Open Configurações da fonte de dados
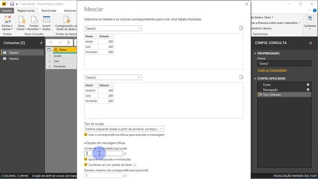Screen dimensions: 318x179 click(66, 23)
